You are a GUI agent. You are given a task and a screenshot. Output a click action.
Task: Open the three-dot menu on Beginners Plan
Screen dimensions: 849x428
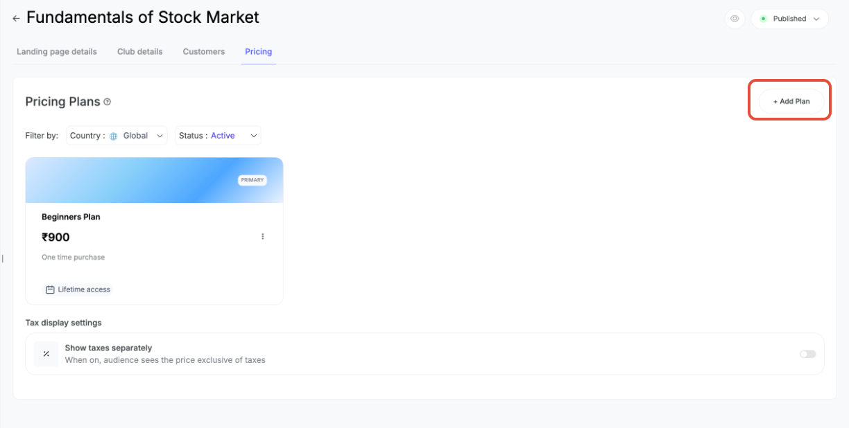coord(263,237)
